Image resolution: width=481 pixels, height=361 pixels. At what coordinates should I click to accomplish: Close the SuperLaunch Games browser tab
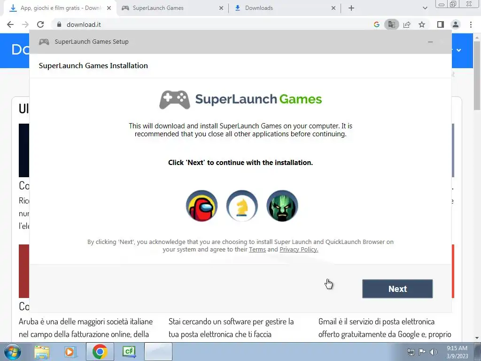pos(221,8)
